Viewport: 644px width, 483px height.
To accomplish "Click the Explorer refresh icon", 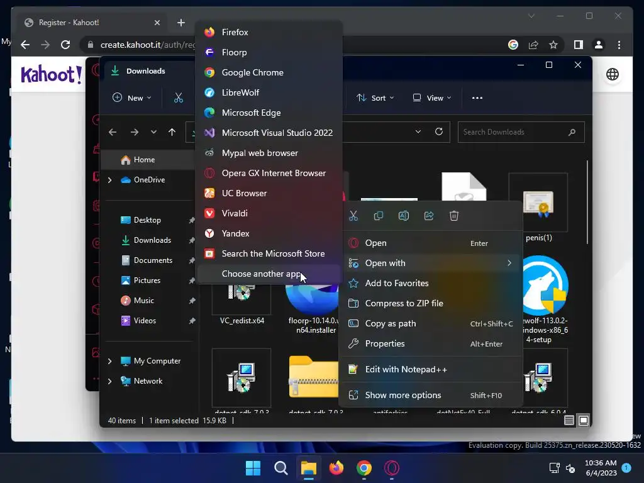I will click(x=438, y=131).
